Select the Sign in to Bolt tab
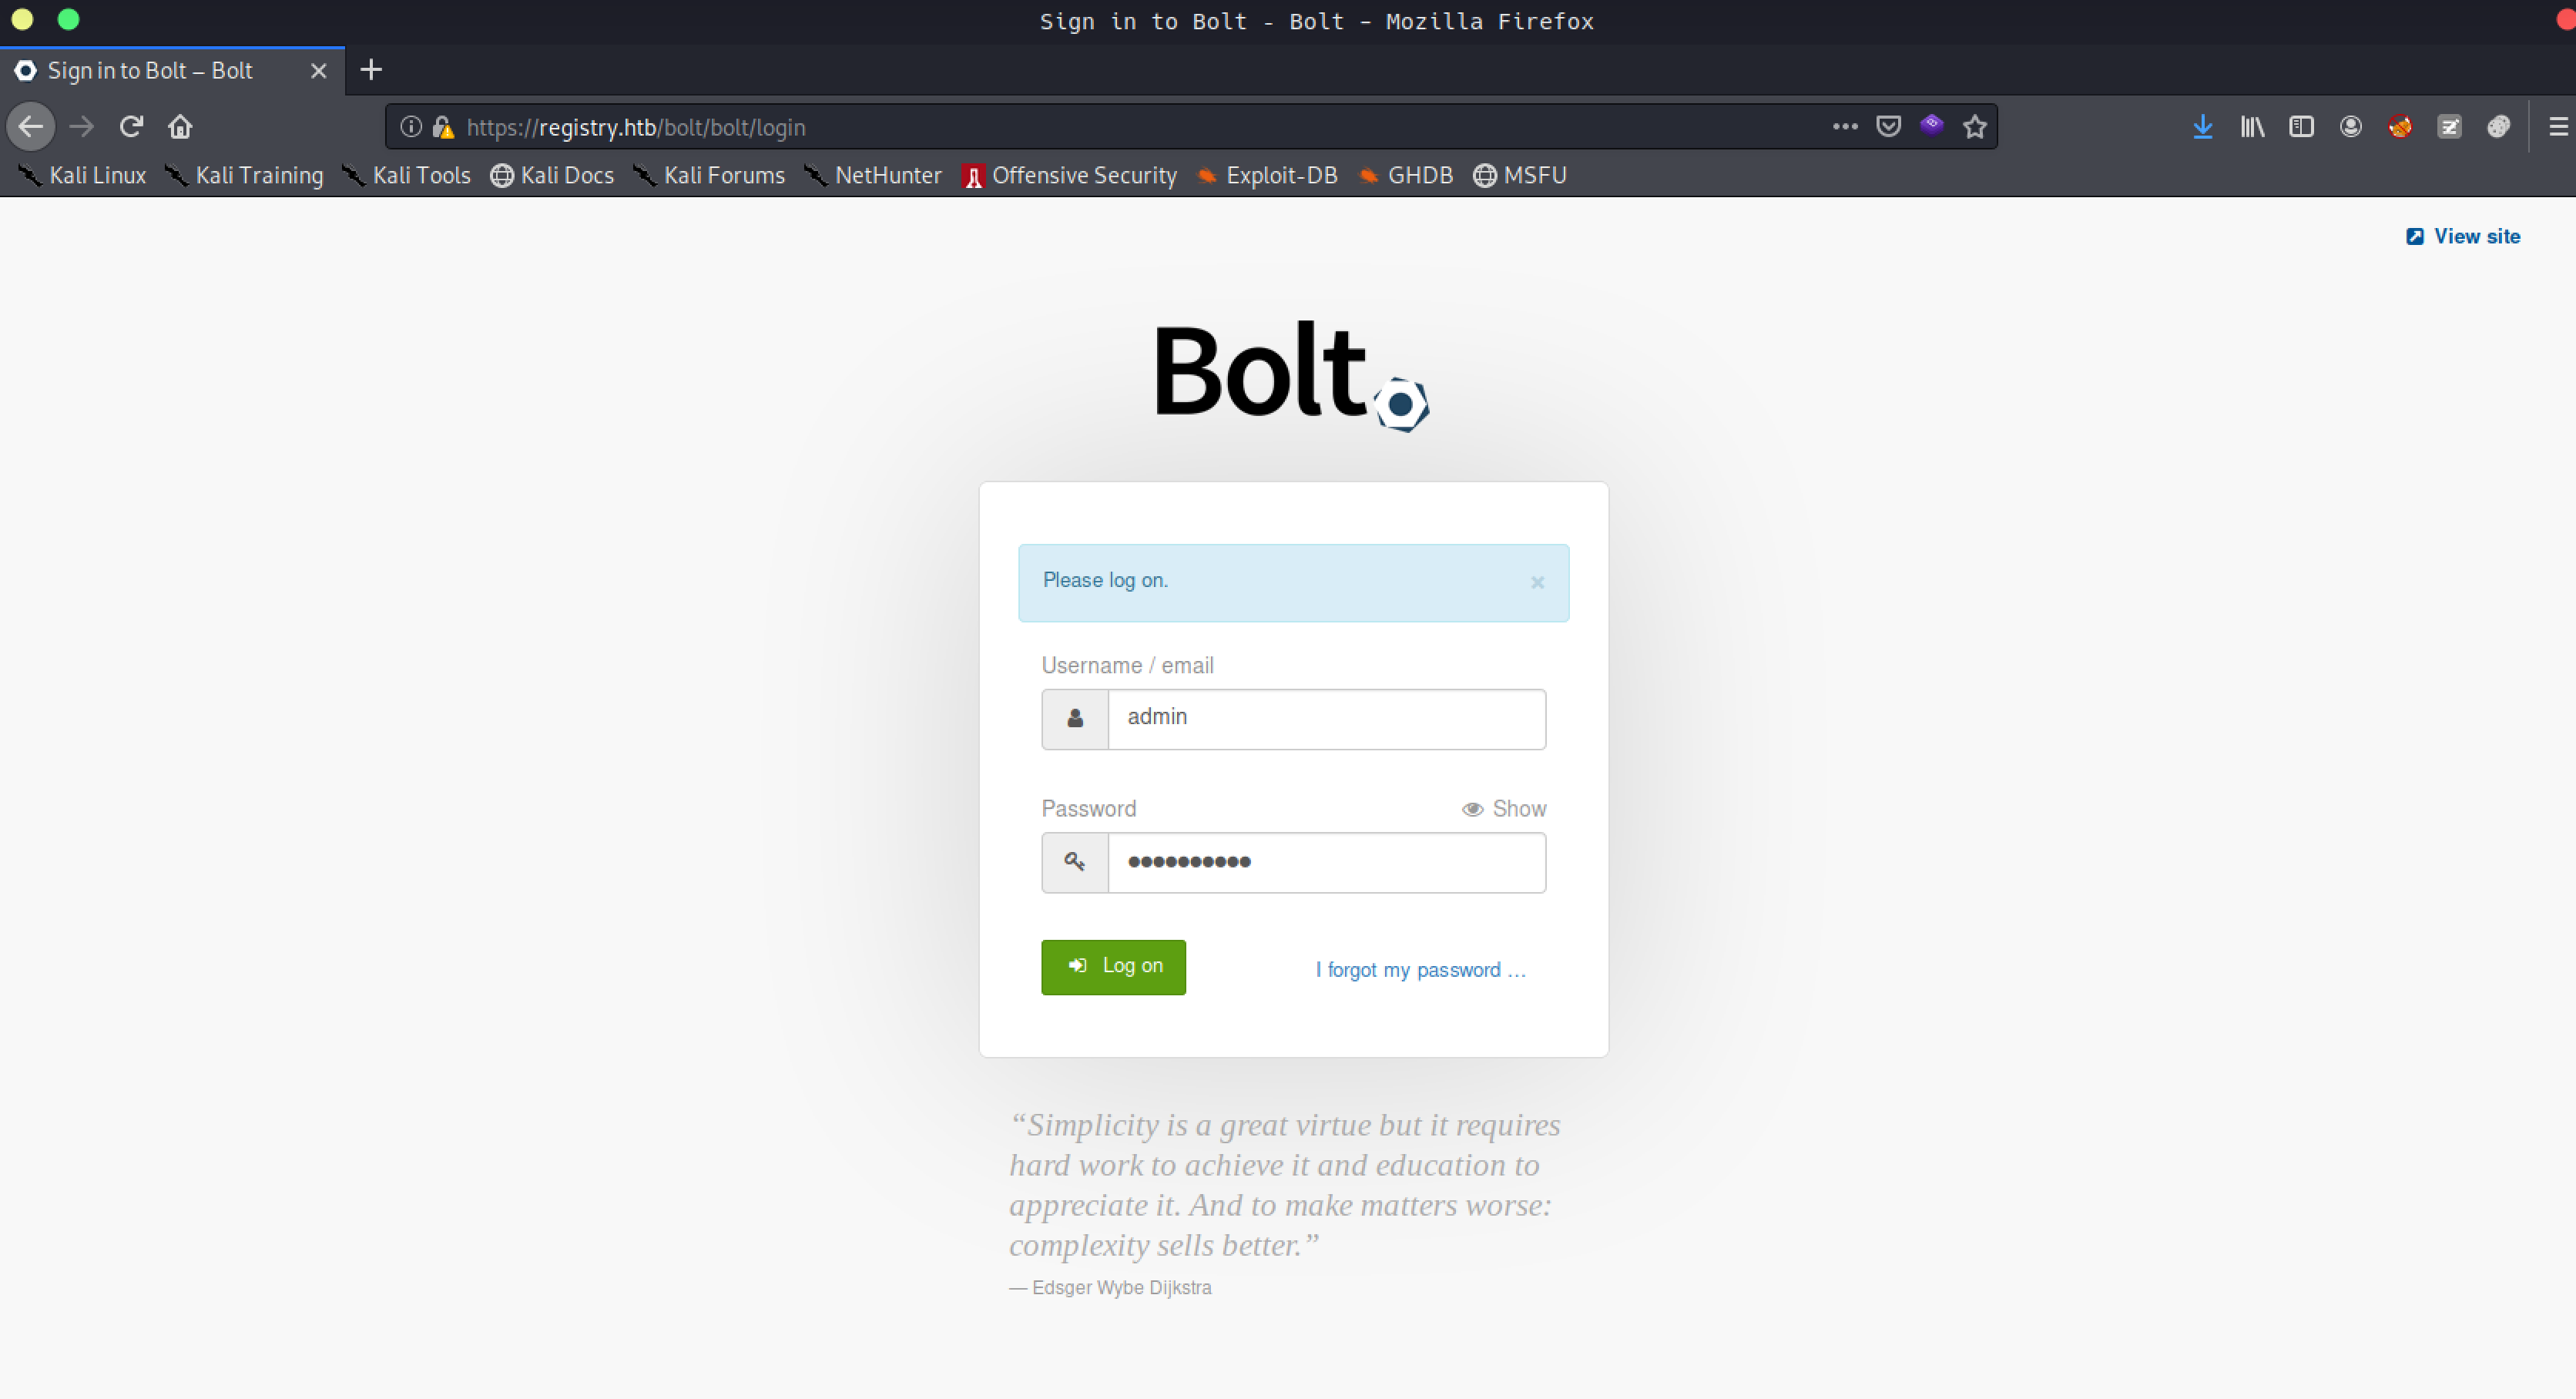The image size is (2576, 1399). [172, 71]
